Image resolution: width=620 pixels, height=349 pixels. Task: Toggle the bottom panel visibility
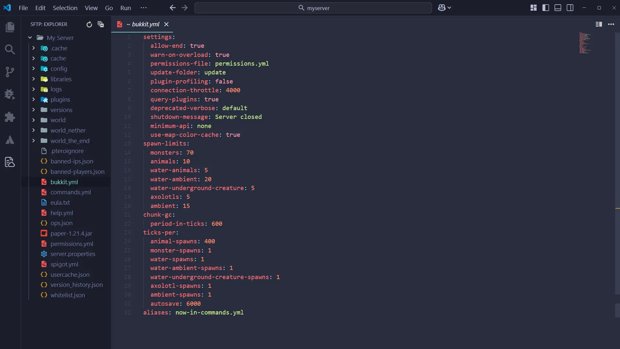click(x=558, y=8)
